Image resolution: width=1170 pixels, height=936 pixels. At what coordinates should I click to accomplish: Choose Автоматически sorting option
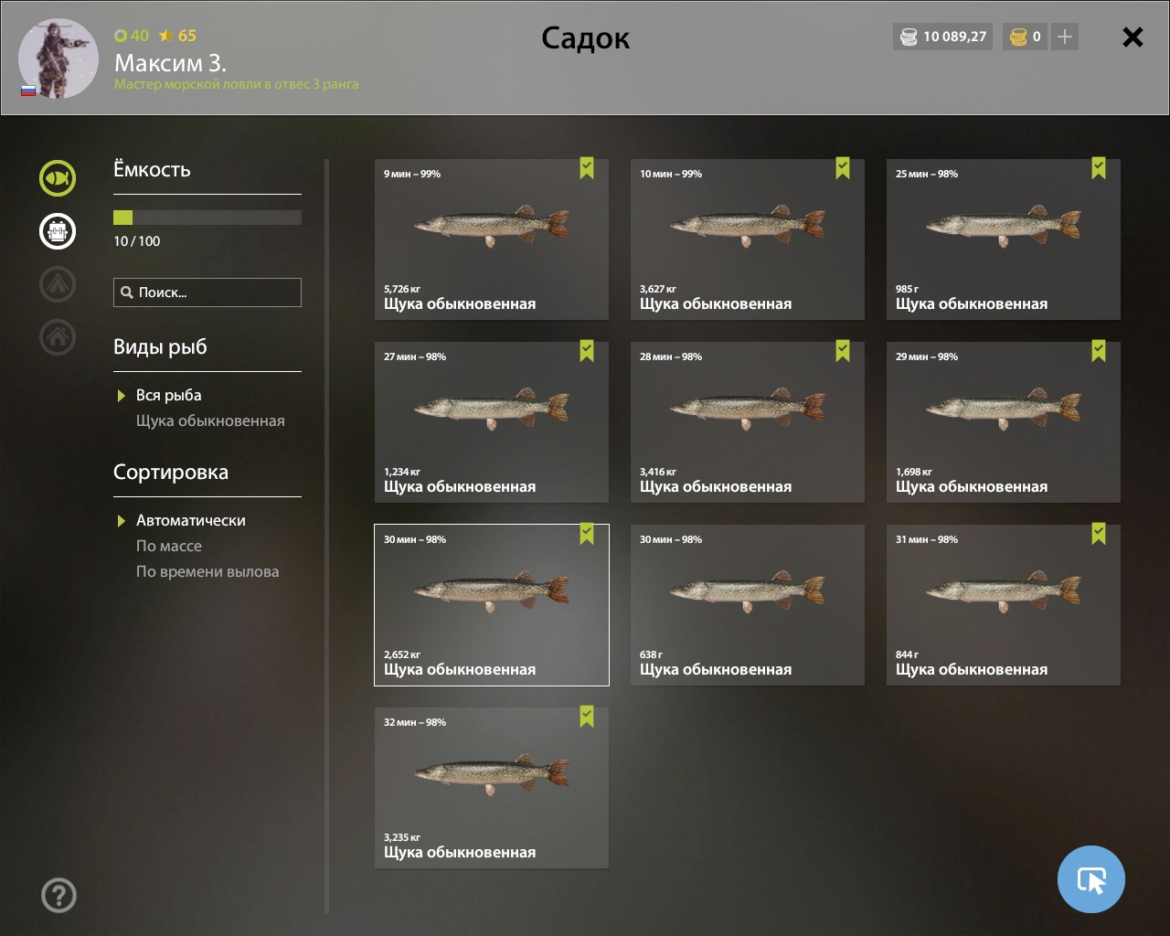[x=190, y=520]
